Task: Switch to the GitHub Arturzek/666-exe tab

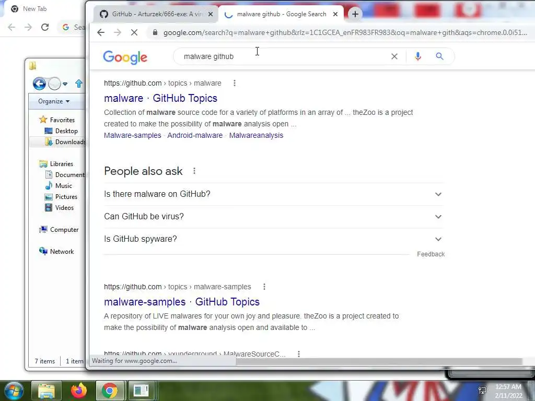Action: point(156,14)
